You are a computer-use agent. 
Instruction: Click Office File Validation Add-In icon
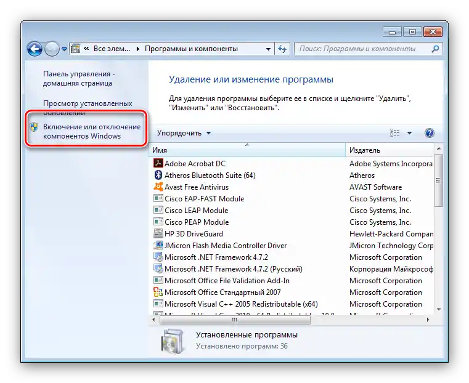[x=158, y=280]
